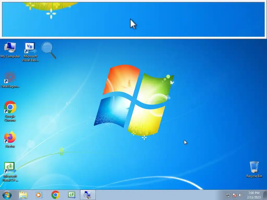Click the clock showing 7:00 PM

click(x=254, y=193)
